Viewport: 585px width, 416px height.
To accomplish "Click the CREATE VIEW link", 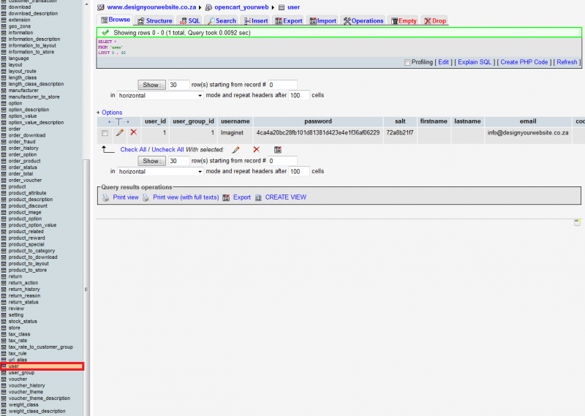I will coord(286,197).
